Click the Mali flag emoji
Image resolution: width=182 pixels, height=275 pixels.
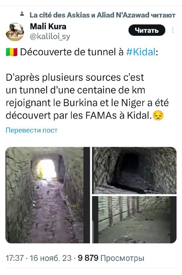pyautogui.click(x=12, y=52)
